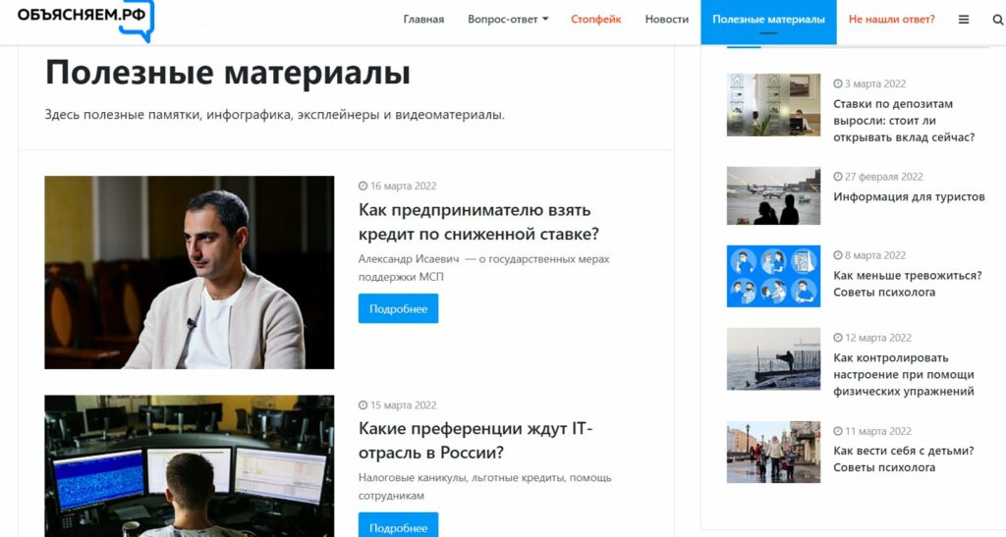This screenshot has width=1006, height=537.
Task: Open Как меньше тревожиться? Советы психолога
Action: 907,284
